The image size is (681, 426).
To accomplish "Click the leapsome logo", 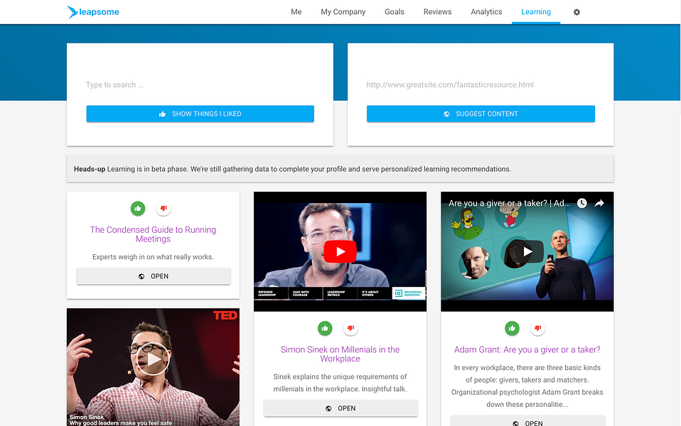I will (x=93, y=11).
